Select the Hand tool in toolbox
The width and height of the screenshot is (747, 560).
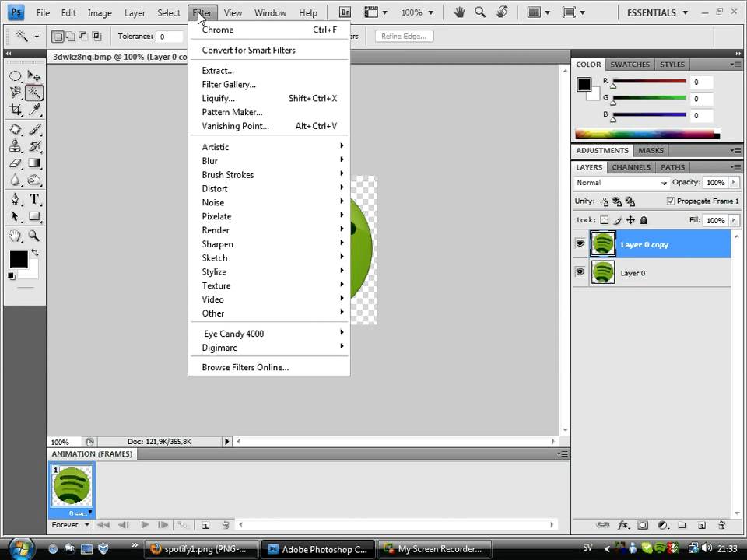[x=16, y=235]
